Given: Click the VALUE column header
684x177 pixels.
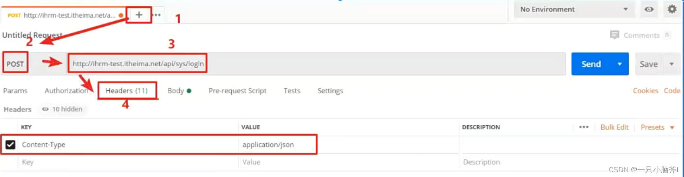Looking at the screenshot, I should [x=251, y=127].
